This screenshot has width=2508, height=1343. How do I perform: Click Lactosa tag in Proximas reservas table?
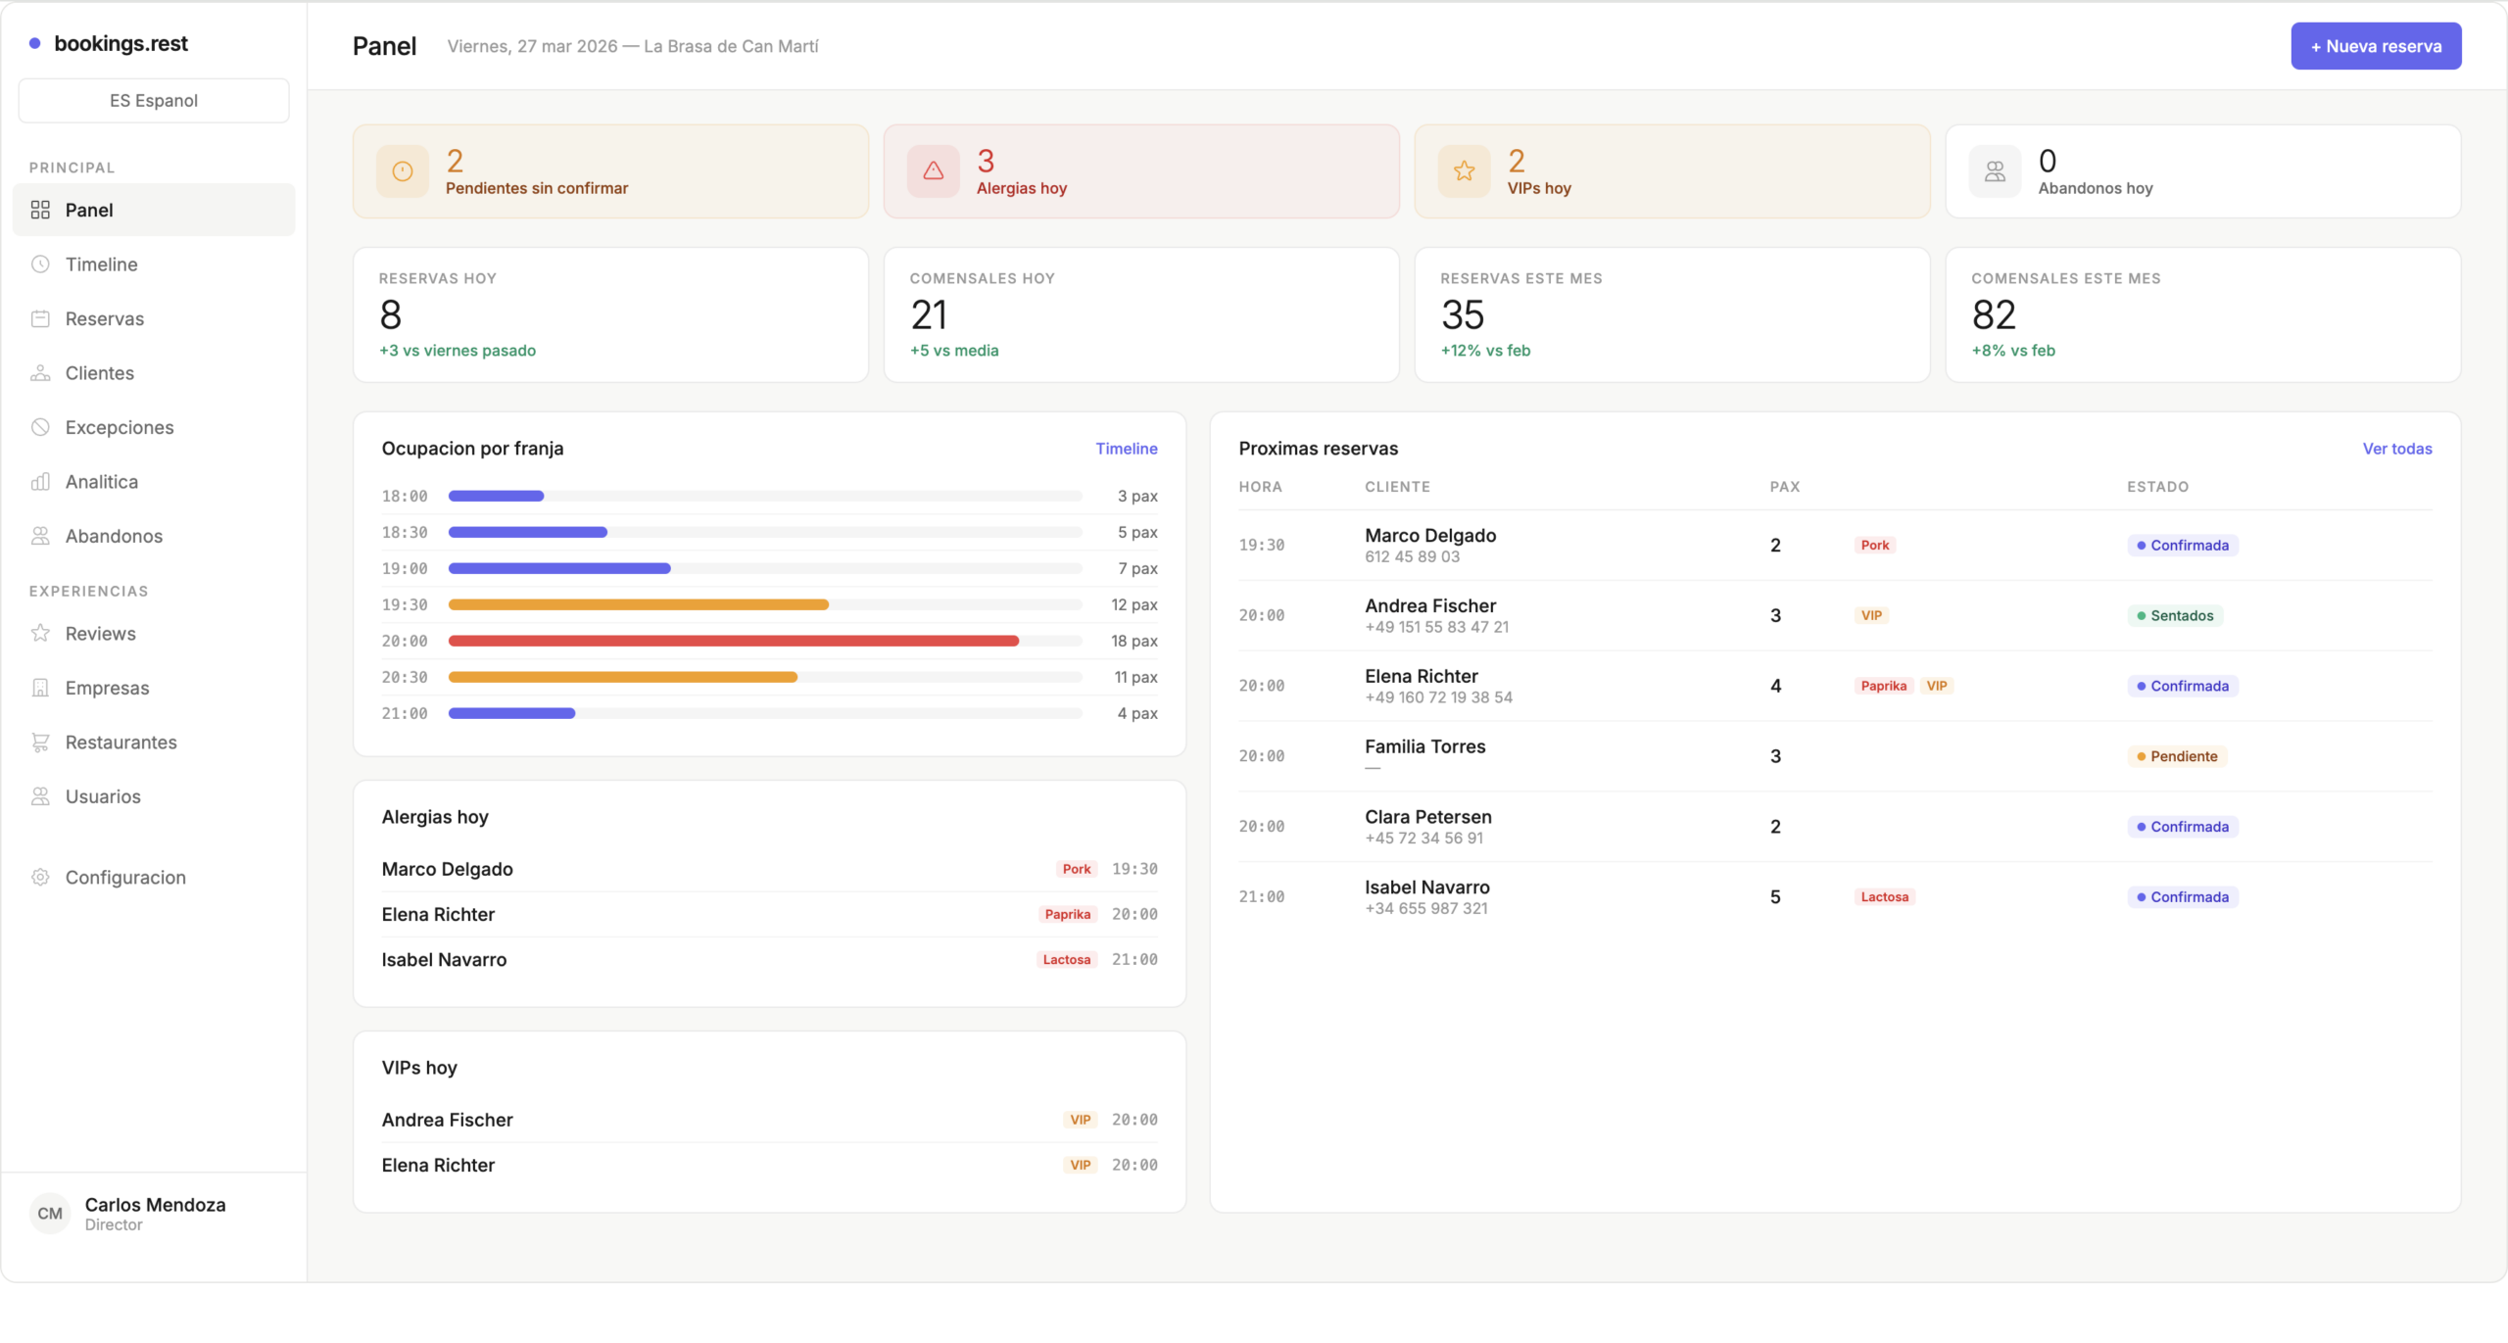click(1884, 897)
